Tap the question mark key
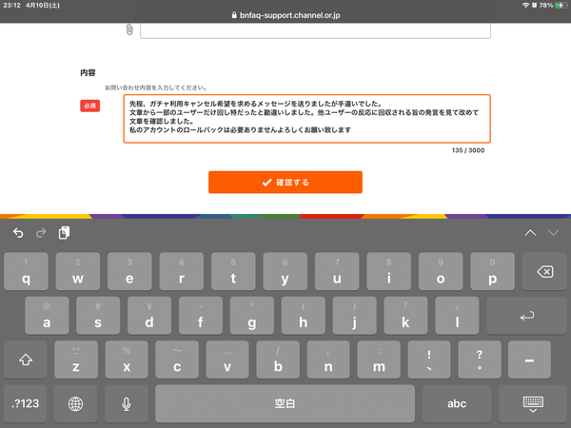 (x=480, y=360)
